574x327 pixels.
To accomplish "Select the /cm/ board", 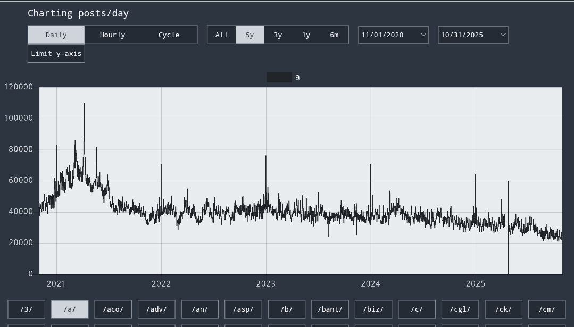I will [x=547, y=309].
